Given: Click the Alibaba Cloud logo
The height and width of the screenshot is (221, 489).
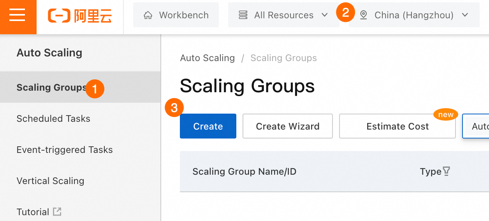Looking at the screenshot, I should click(x=80, y=16).
